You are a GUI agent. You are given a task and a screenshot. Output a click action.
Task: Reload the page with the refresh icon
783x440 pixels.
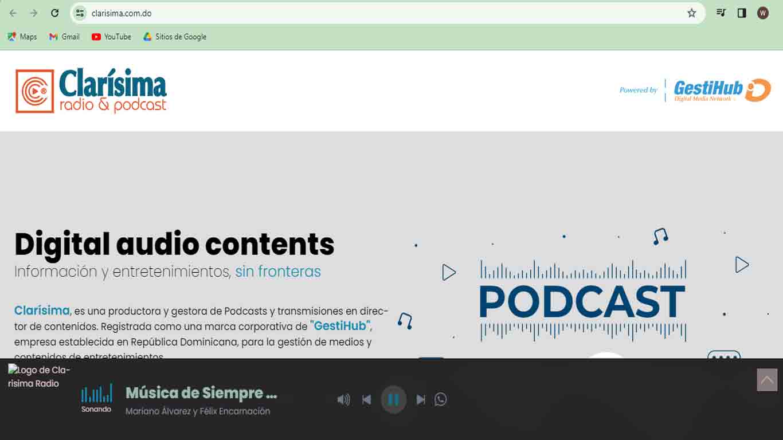point(55,13)
